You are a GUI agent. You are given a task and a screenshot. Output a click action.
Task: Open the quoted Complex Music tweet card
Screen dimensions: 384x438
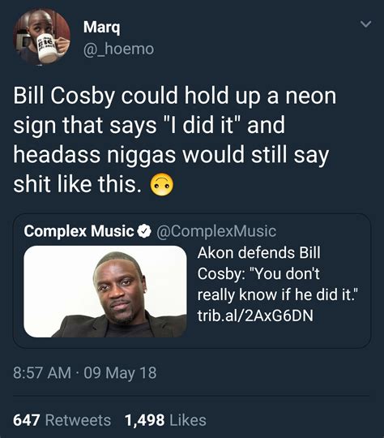pyautogui.click(x=192, y=281)
